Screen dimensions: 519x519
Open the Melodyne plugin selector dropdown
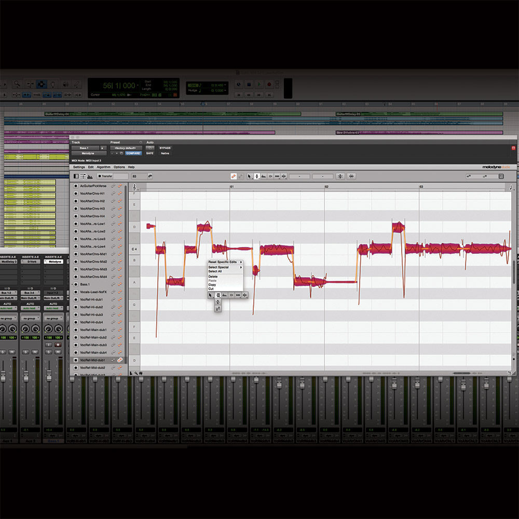[x=89, y=153]
